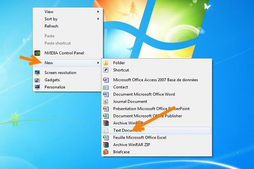Click the Screen resolution monitor icon
Viewport: 254px width, 169px height.
(37, 73)
